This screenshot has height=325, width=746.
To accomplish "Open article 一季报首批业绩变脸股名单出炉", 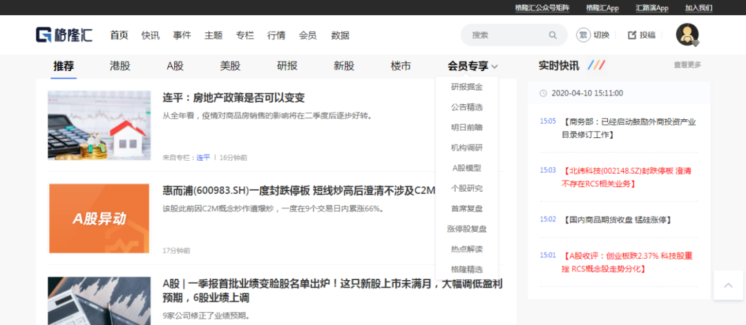I will click(332, 290).
